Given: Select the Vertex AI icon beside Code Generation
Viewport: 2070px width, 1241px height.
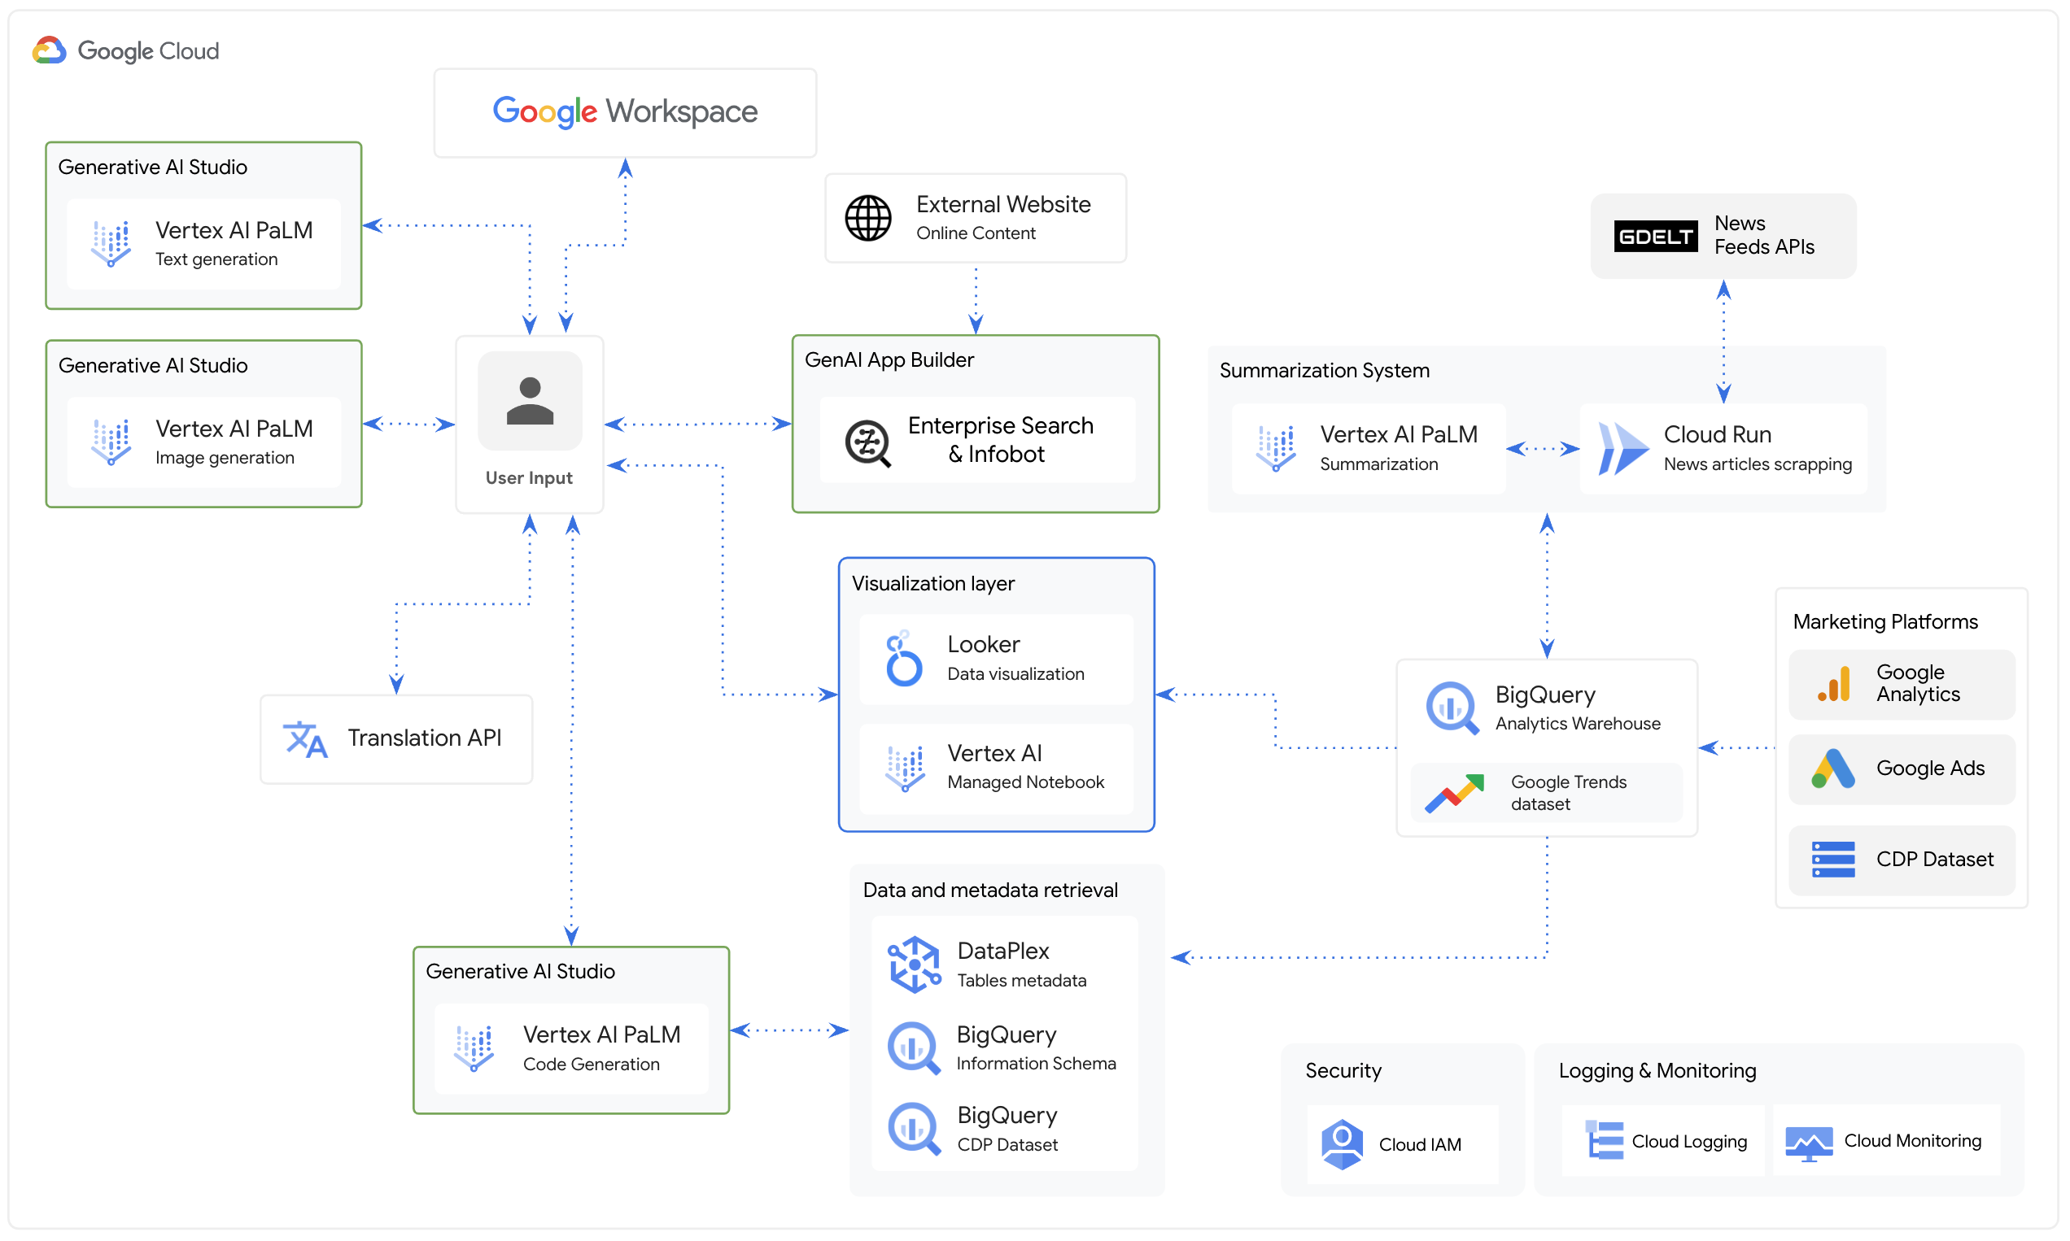Looking at the screenshot, I should click(x=474, y=1047).
